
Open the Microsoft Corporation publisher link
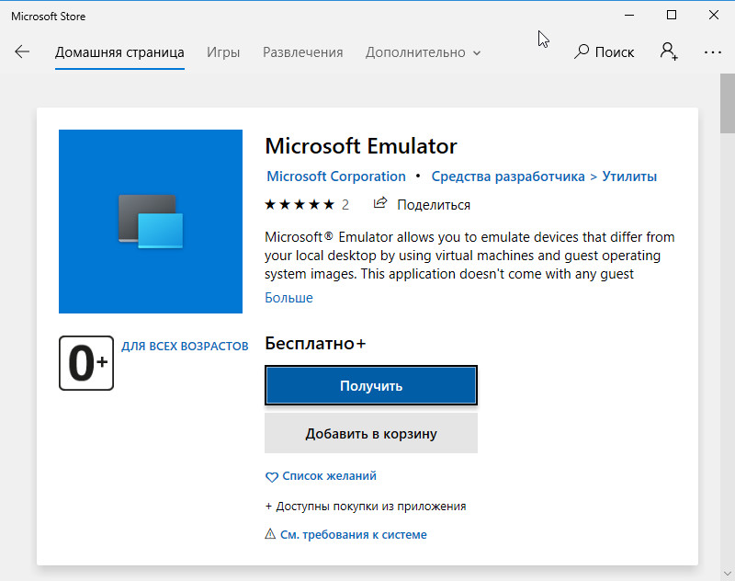(336, 177)
